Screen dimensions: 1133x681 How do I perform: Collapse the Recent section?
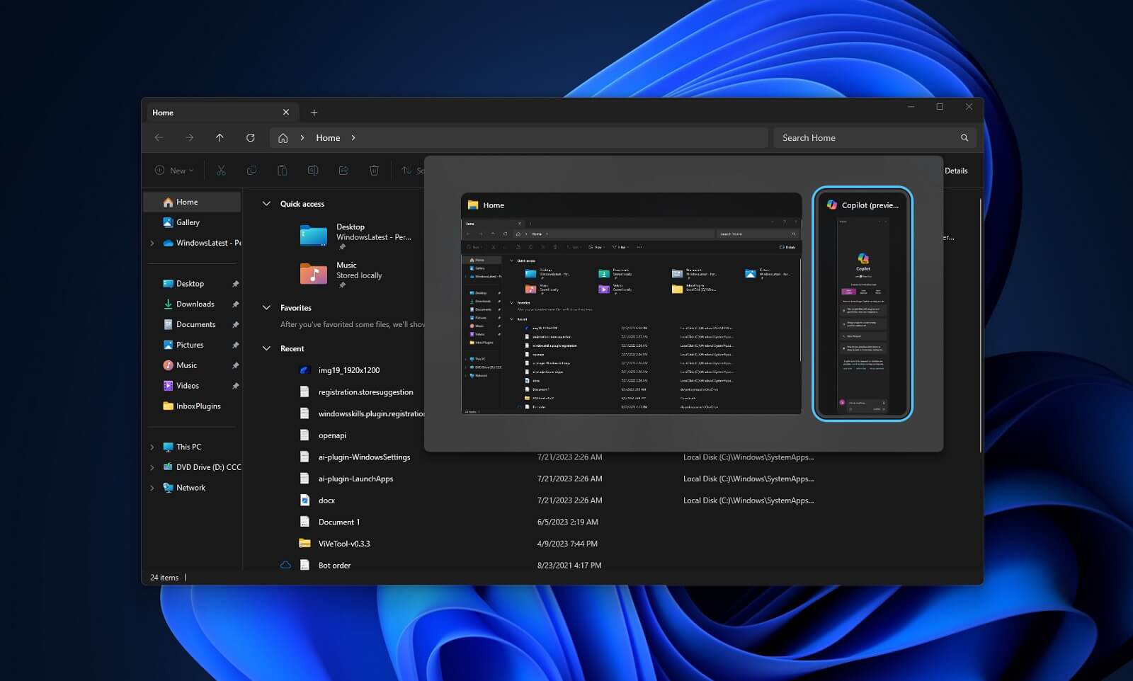point(266,348)
